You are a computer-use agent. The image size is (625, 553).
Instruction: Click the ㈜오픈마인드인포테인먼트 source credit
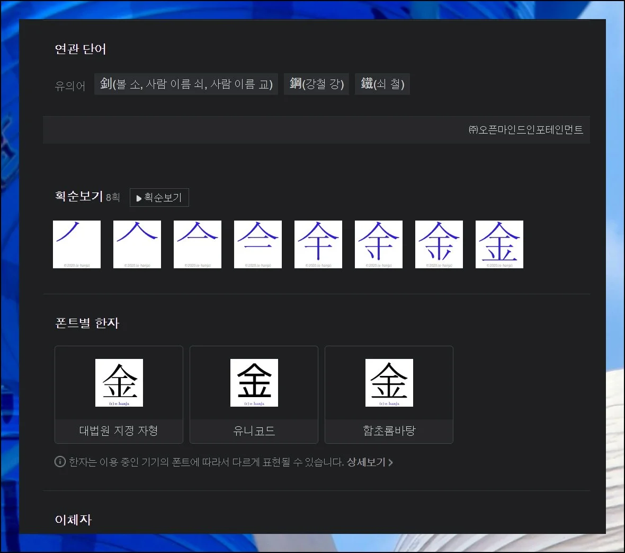click(525, 130)
